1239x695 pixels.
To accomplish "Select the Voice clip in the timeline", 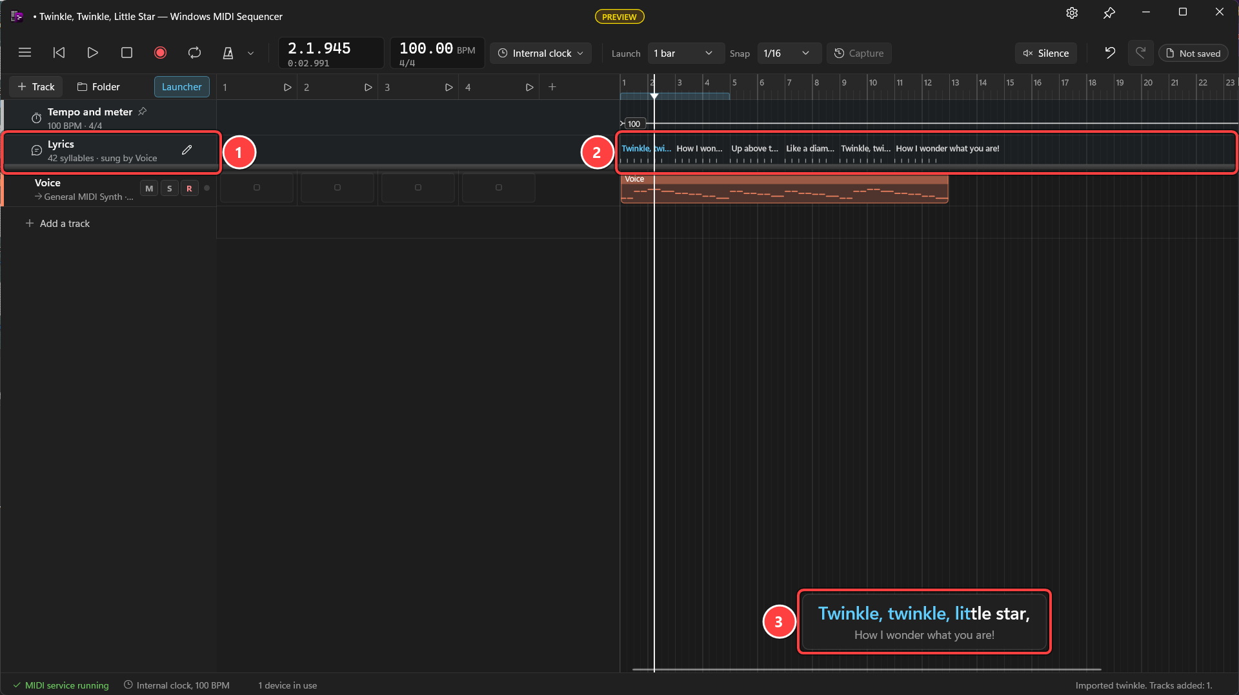I will 784,190.
